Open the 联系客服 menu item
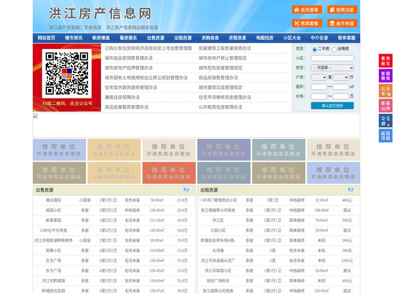The width and height of the screenshot is (393, 294). coord(347,38)
